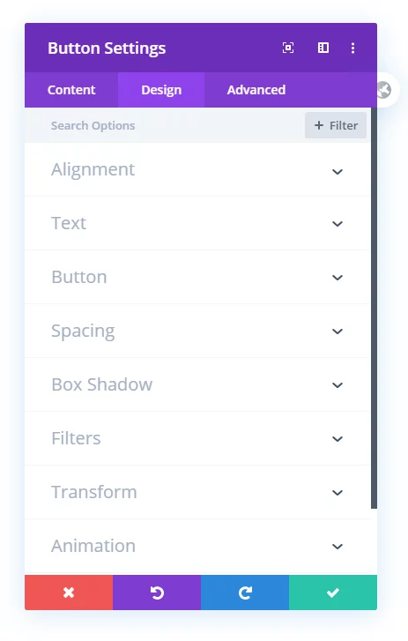Click the globe icon beside the tabs
408x641 pixels.
pyautogui.click(x=384, y=90)
